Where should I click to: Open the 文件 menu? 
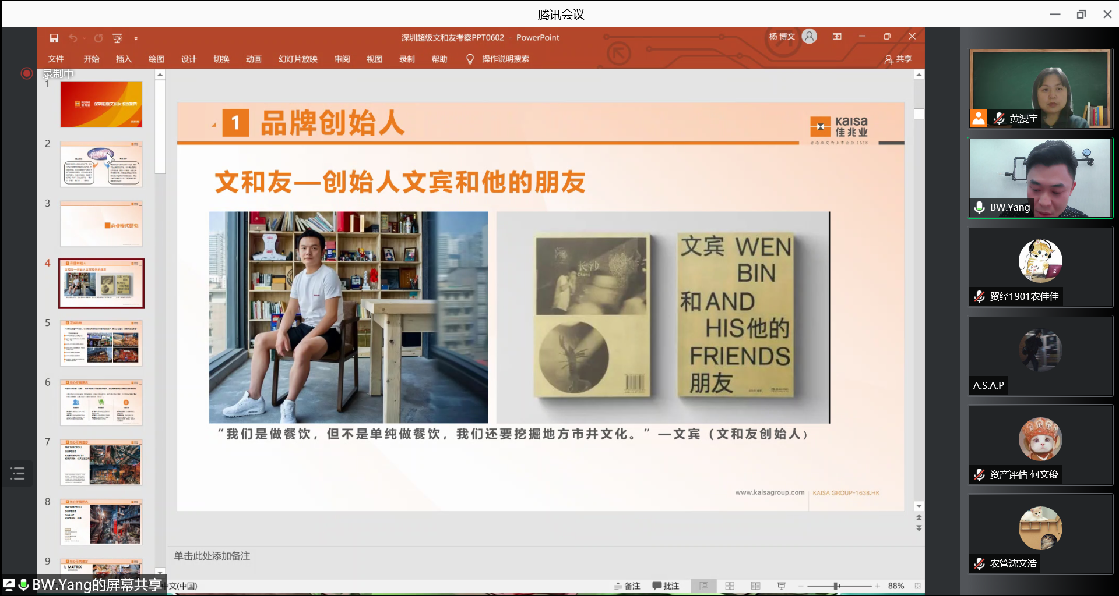tap(56, 59)
